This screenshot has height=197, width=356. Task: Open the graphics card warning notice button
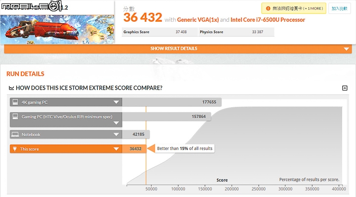coord(294,8)
